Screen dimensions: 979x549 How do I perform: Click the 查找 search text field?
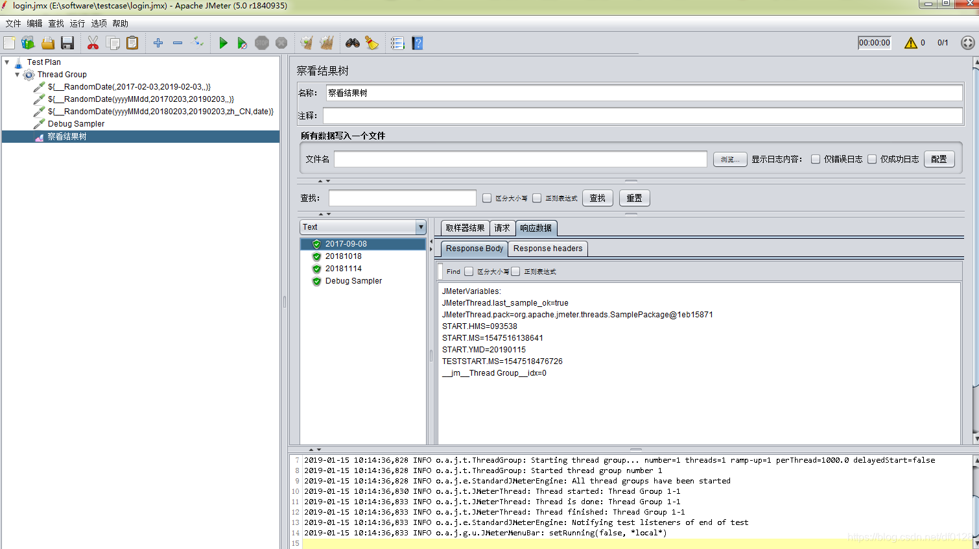coord(403,198)
